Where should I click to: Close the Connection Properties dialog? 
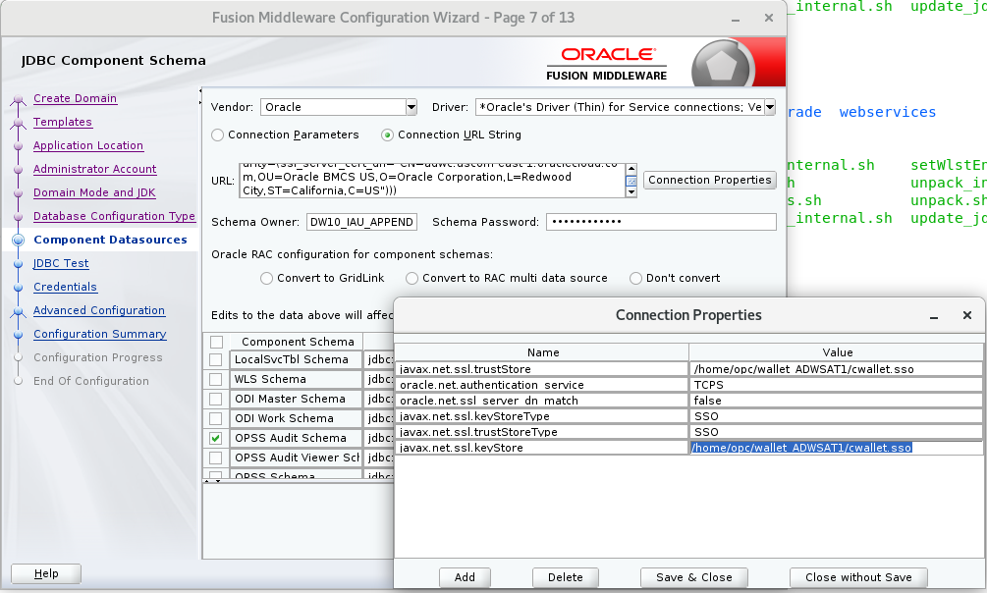tap(967, 315)
